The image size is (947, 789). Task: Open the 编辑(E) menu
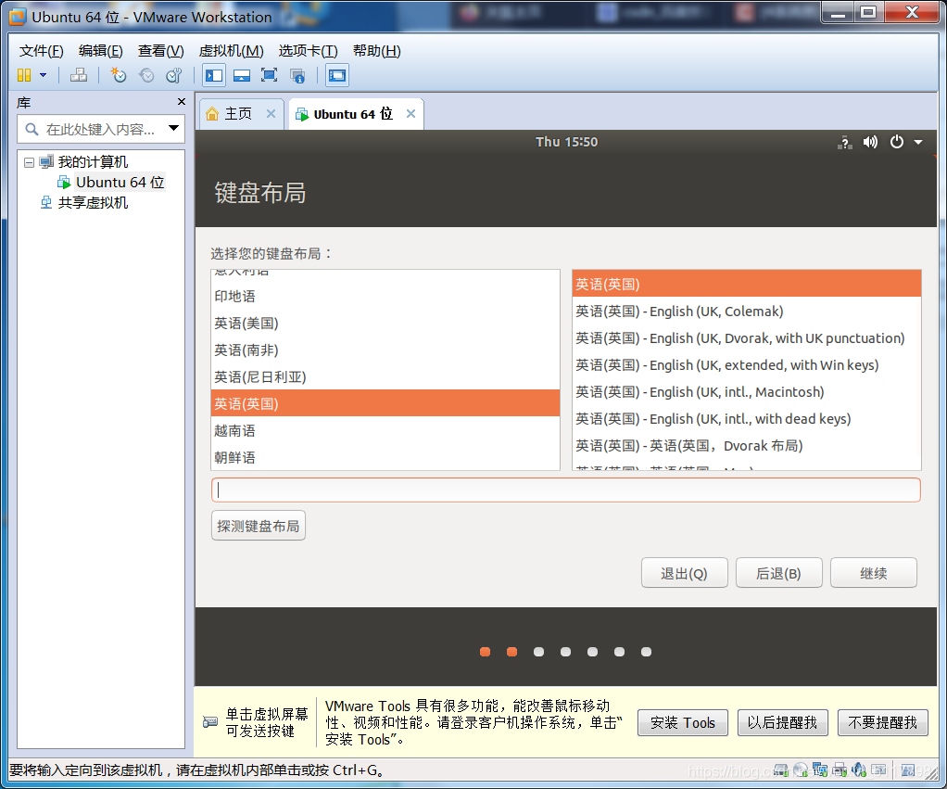pos(100,51)
